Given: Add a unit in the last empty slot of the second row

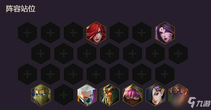Looking at the screenshot, I should pos(178,54).
